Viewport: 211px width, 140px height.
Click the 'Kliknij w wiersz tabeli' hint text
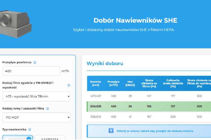coord(155,131)
